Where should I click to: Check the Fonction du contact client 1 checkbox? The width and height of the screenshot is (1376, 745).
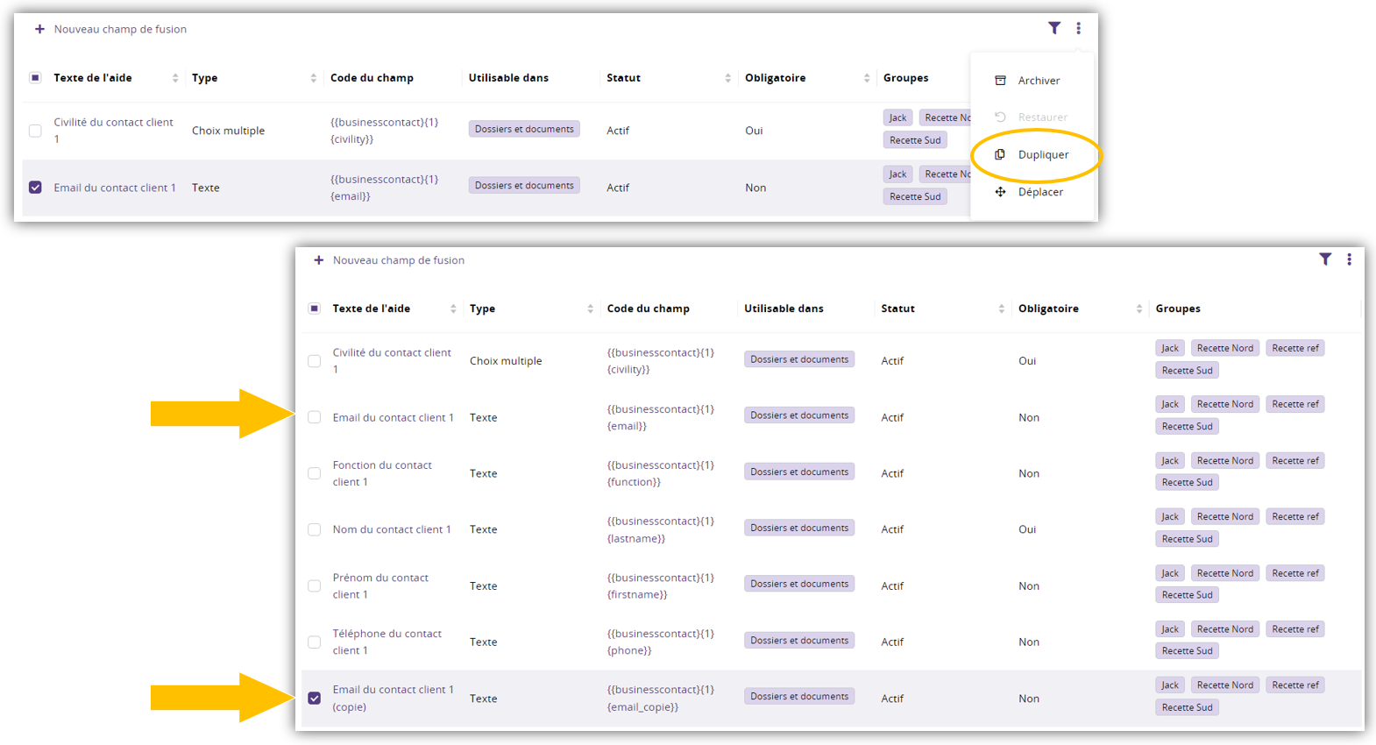point(315,473)
